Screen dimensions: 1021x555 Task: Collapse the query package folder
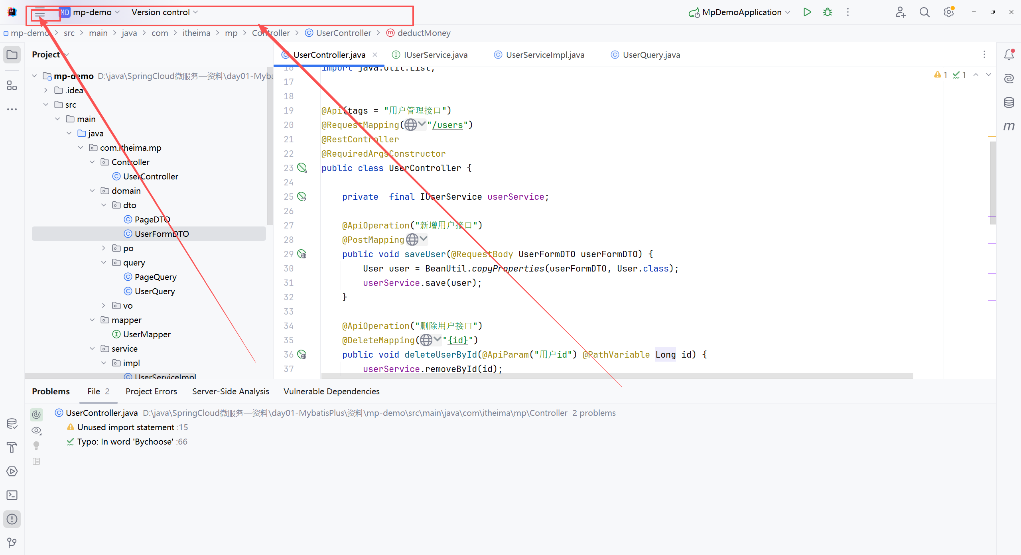point(104,262)
